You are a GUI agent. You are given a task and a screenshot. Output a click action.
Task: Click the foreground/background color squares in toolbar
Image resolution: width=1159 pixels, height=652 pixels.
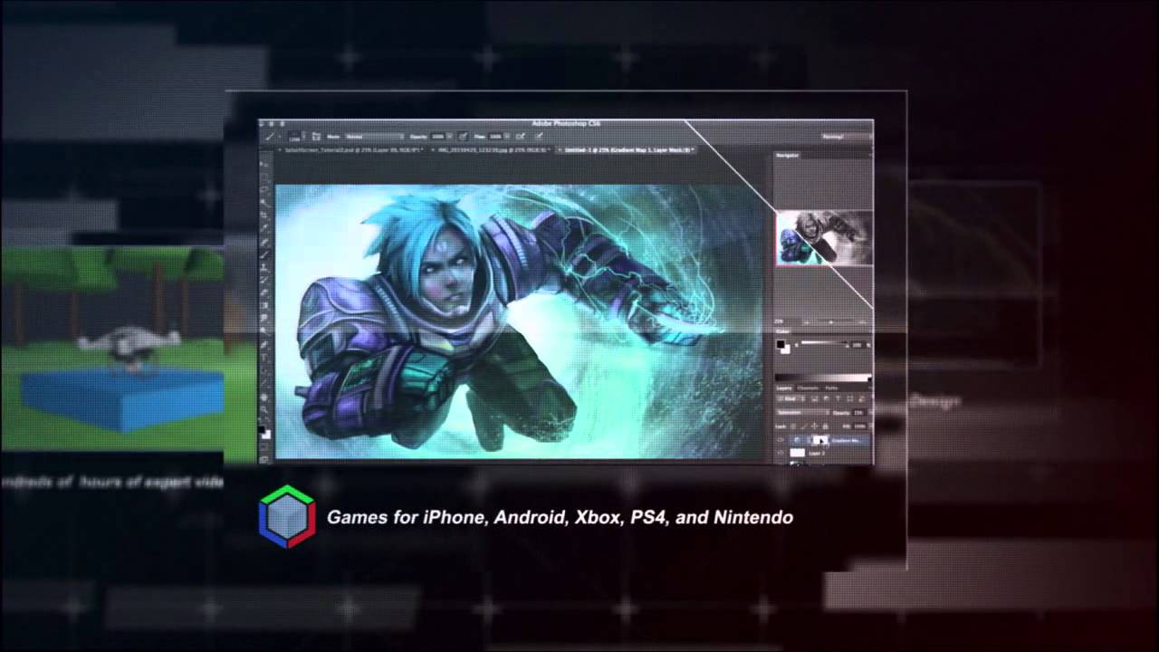pos(263,433)
